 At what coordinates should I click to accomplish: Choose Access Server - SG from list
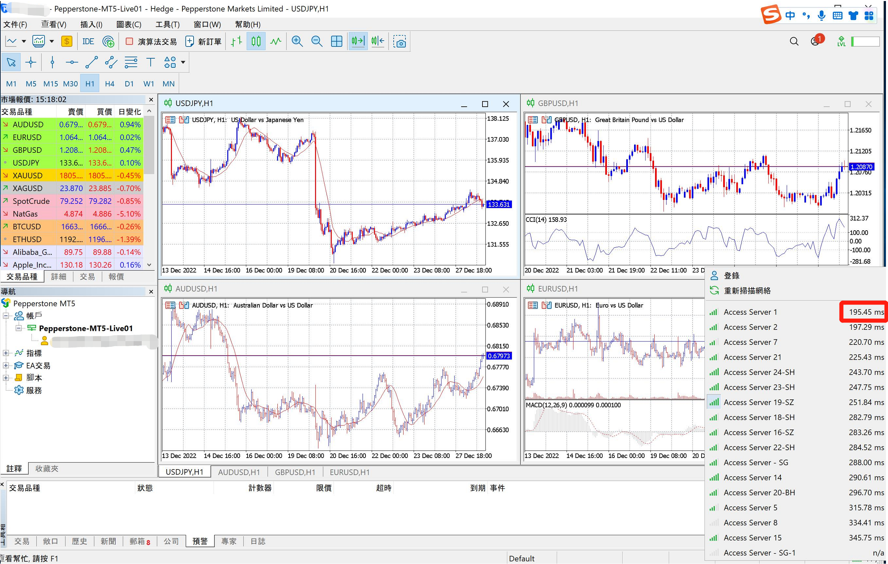click(x=796, y=463)
